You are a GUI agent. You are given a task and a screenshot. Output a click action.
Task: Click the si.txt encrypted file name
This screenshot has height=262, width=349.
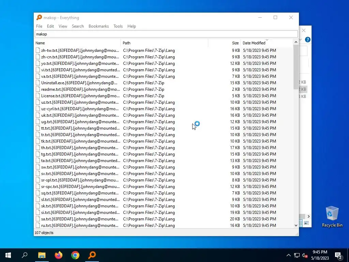point(80,212)
